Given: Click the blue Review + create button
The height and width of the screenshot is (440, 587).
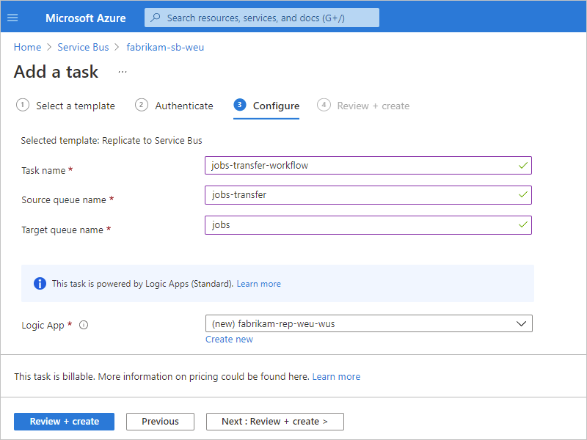Looking at the screenshot, I should click(64, 422).
